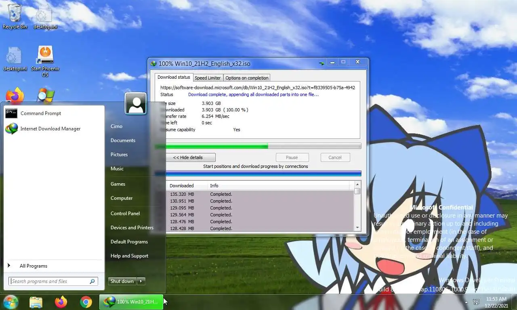The width and height of the screenshot is (517, 310).
Task: Select connection row with 135.320 MB
Action: point(260,194)
